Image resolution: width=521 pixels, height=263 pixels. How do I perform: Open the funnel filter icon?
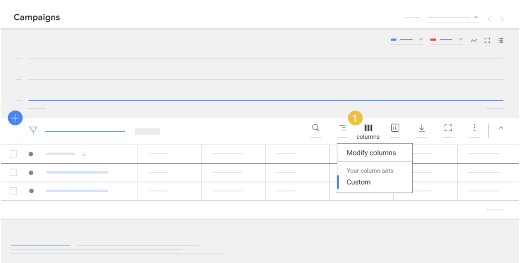33,130
